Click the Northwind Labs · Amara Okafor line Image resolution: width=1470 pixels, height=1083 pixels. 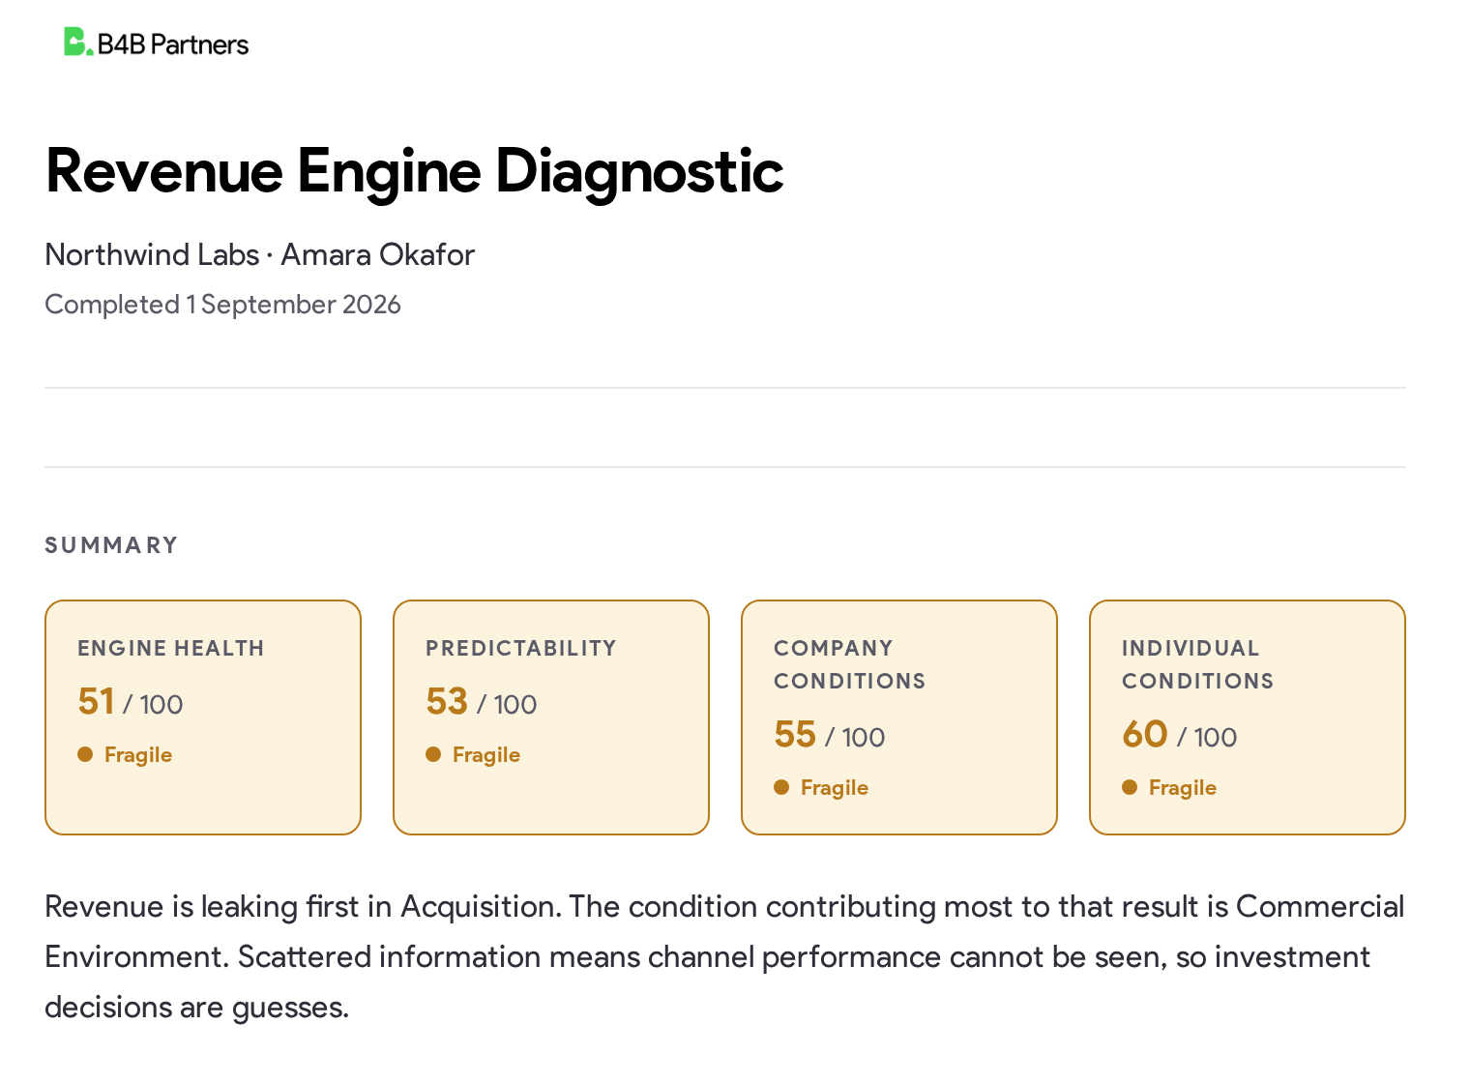[x=260, y=255]
